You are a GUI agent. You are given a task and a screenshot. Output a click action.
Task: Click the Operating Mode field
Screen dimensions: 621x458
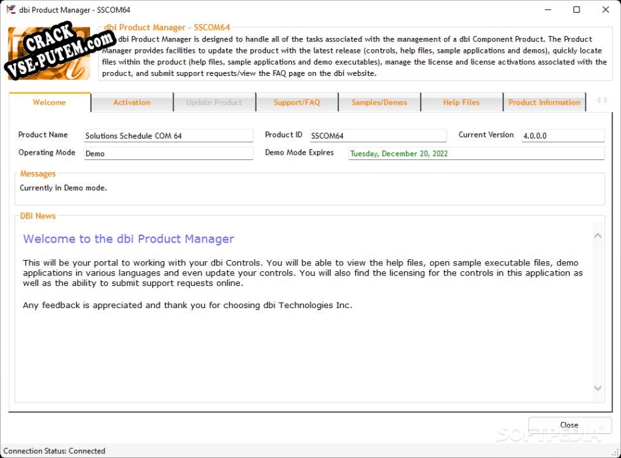pyautogui.click(x=168, y=153)
